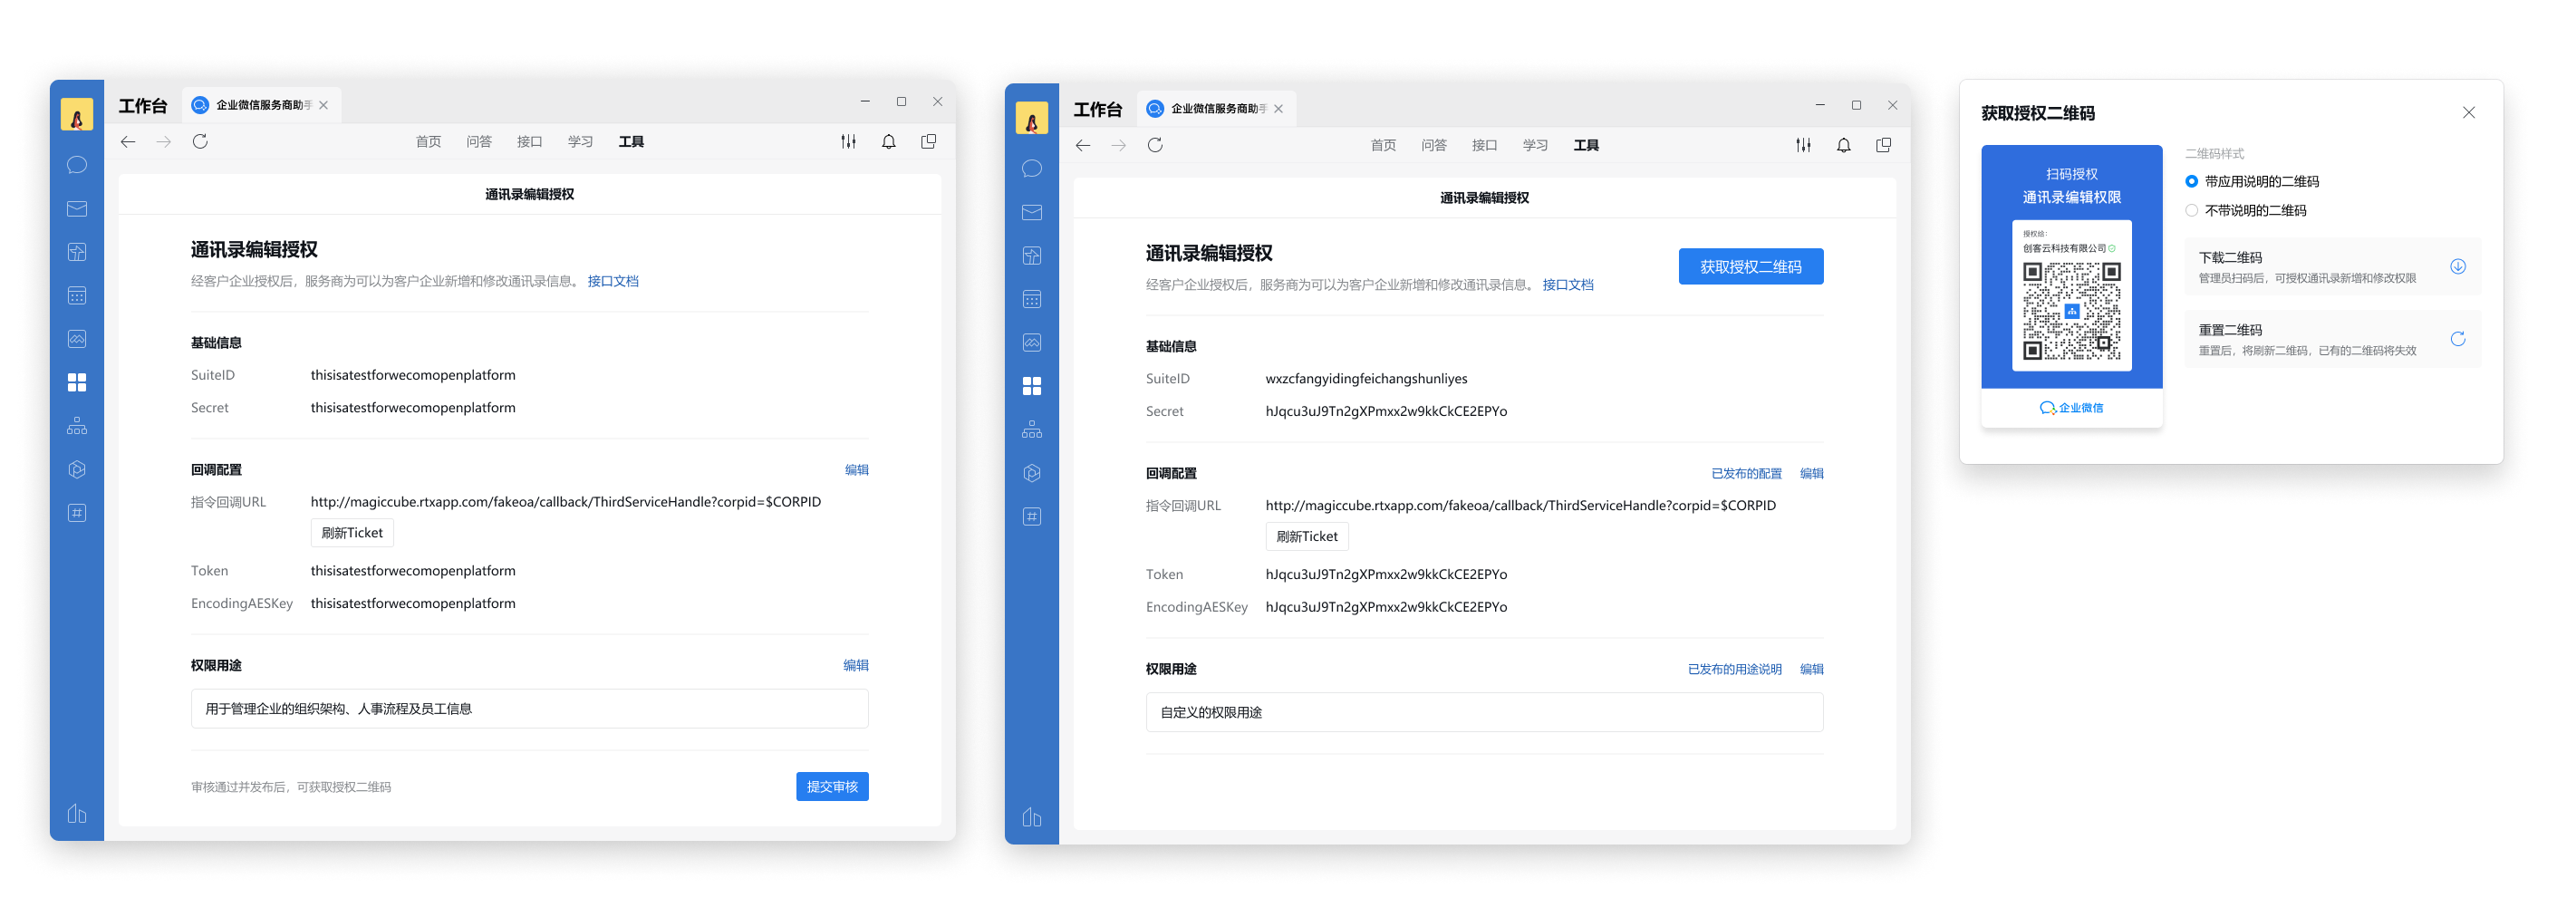This screenshot has width=2576, height=917.
Task: Click back arrow in left window
Action: 128,142
